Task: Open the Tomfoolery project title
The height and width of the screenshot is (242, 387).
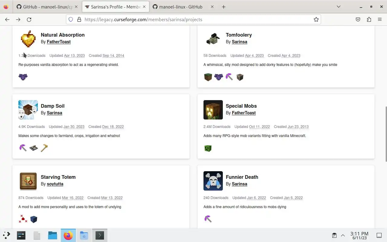Action: (x=239, y=35)
